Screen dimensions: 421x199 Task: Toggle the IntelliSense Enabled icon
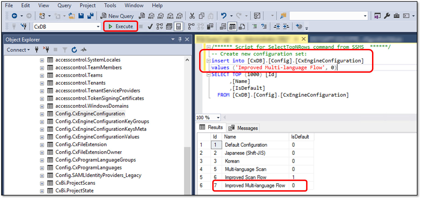click(178, 27)
